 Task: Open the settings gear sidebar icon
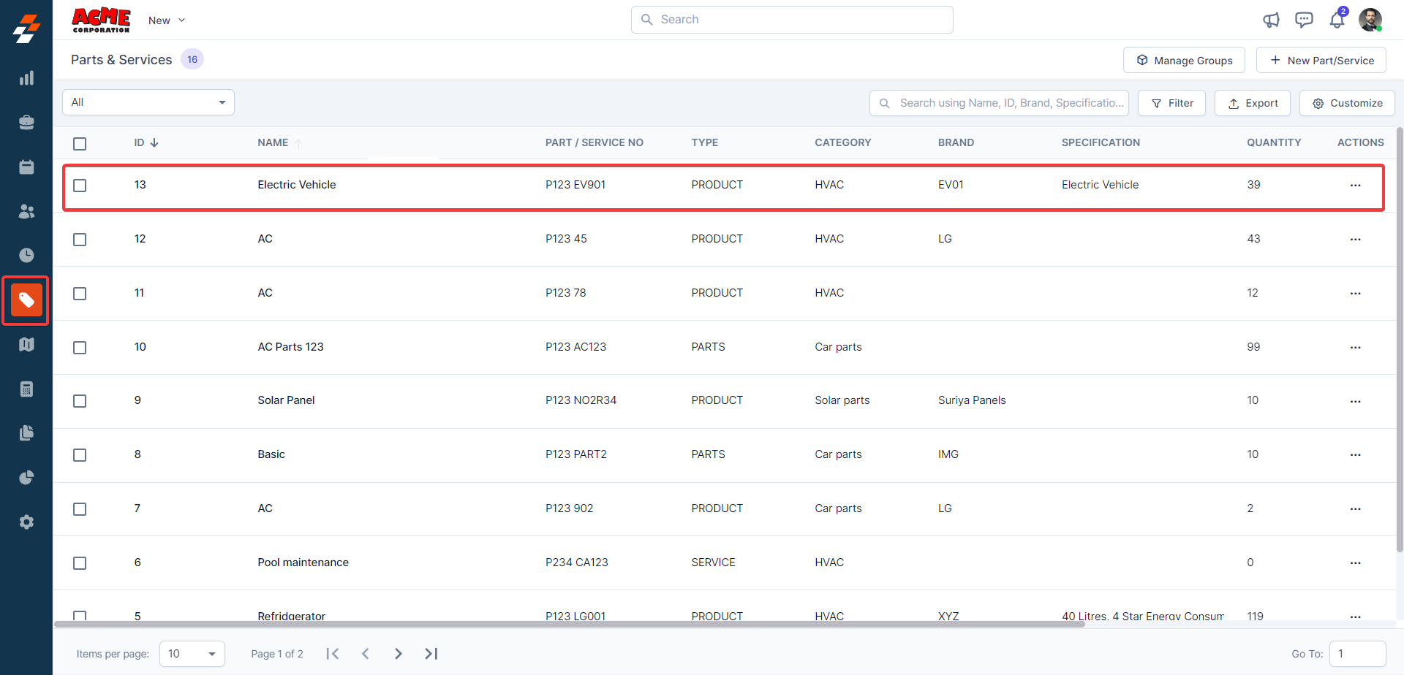pyautogui.click(x=26, y=522)
